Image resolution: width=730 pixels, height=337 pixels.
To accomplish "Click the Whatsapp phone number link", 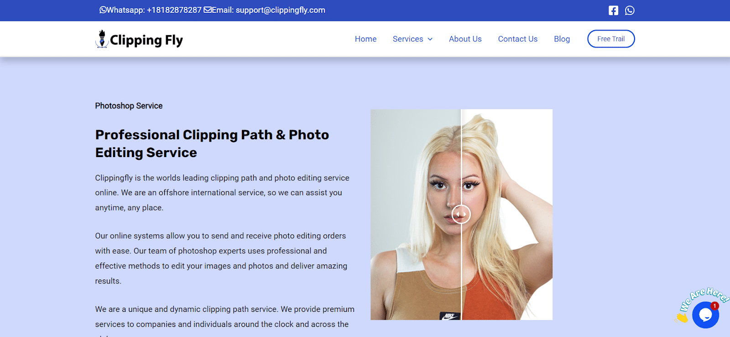I will tap(174, 10).
